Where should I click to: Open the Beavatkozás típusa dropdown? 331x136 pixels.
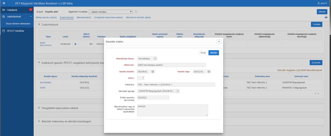click(x=147, y=59)
